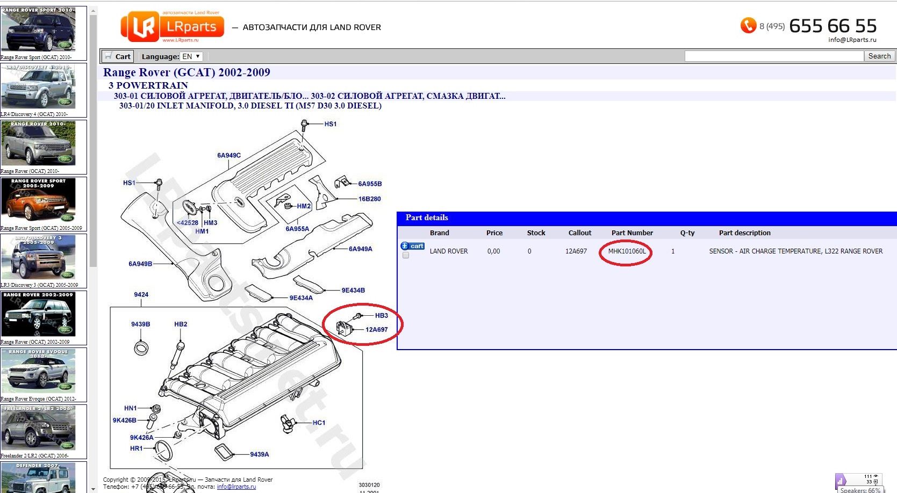Open 303-02 СИЛОВОЙ АГРЕГАТ, СМАЗКА link

[408, 96]
